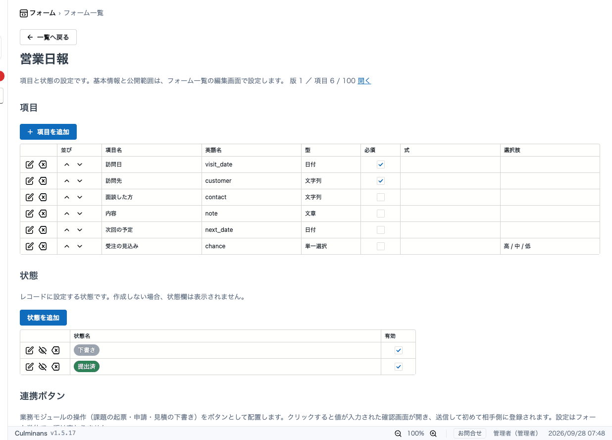Delete the 提出済 status
This screenshot has width=612, height=440.
(x=56, y=367)
